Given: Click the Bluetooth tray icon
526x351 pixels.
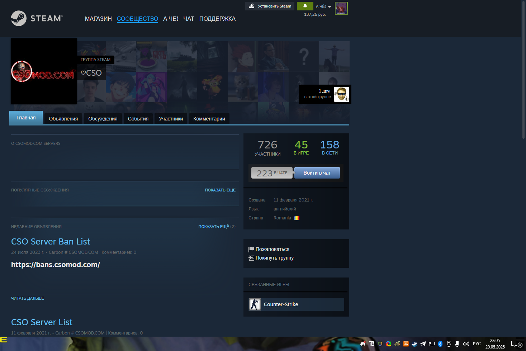Looking at the screenshot, I should (x=440, y=344).
